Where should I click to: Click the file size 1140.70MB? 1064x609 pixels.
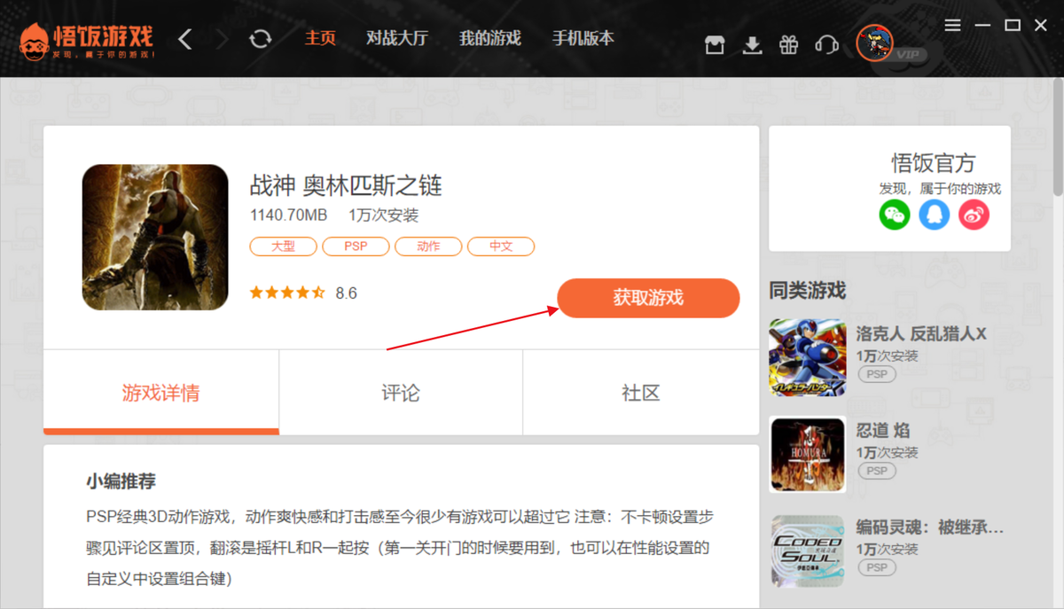[289, 215]
